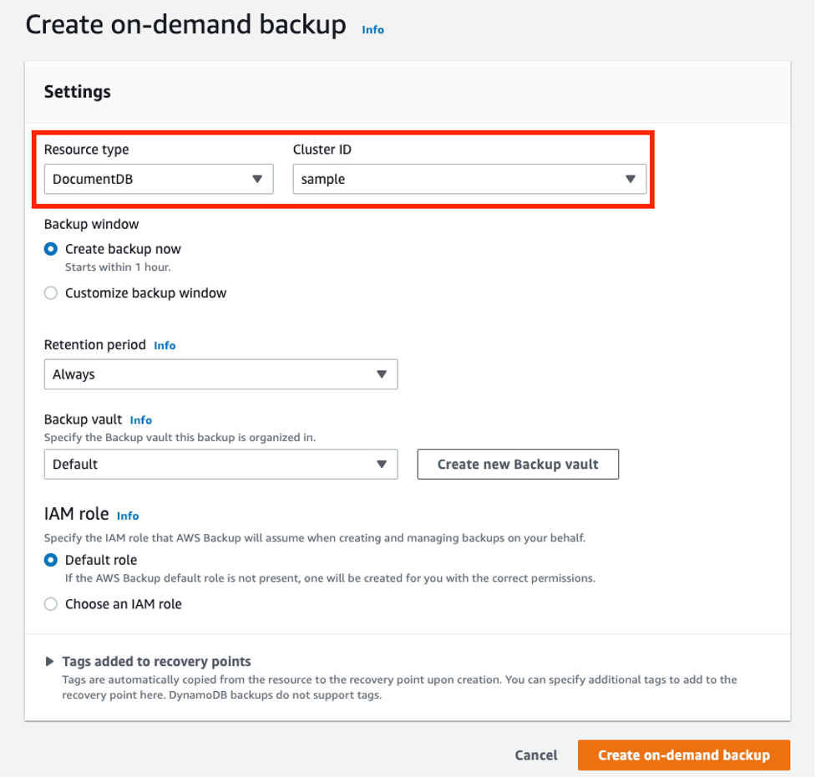Open the Info link beside page title
This screenshot has width=816, height=778.
(373, 30)
